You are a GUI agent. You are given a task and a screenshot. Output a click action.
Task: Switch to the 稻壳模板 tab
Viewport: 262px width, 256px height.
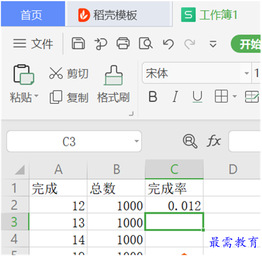[119, 13]
